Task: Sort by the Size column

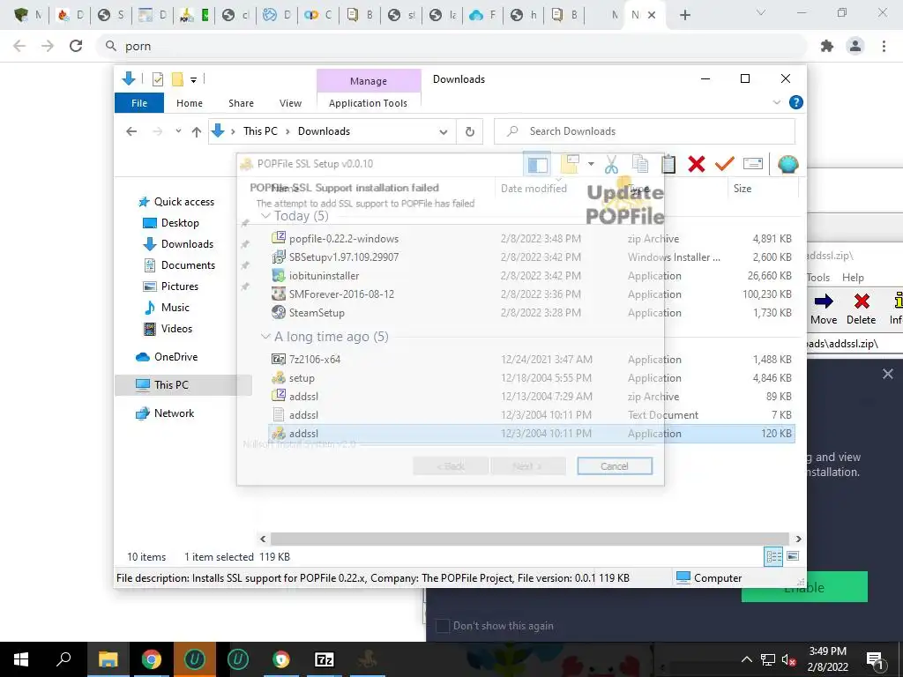Action: (x=743, y=189)
